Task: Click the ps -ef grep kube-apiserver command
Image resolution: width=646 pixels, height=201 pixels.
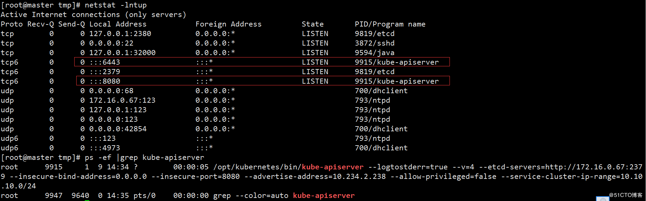Action: click(x=144, y=157)
